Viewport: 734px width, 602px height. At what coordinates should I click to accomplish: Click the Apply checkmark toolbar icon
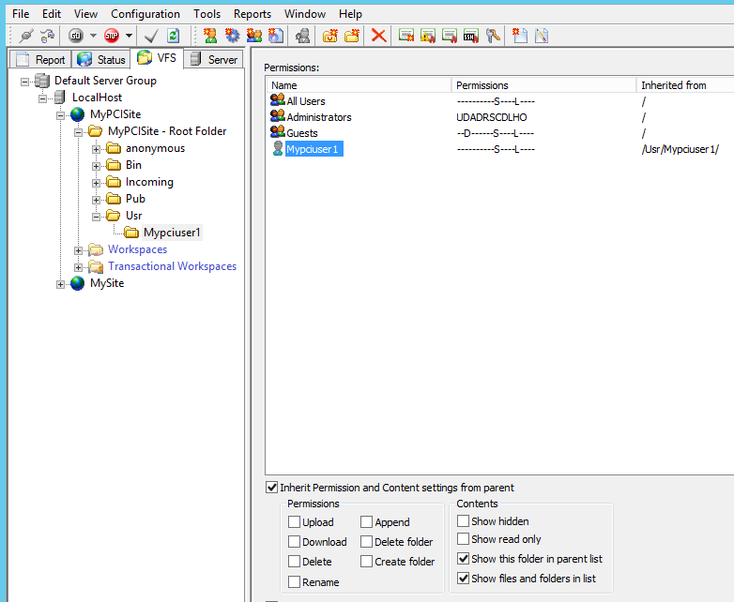click(151, 36)
